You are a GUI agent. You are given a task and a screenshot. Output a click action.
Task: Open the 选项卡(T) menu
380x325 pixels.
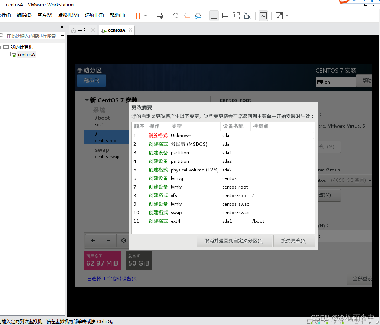(94, 15)
